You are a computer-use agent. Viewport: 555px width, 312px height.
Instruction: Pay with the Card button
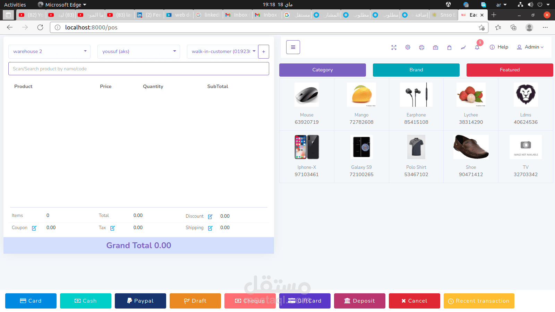pos(31,301)
